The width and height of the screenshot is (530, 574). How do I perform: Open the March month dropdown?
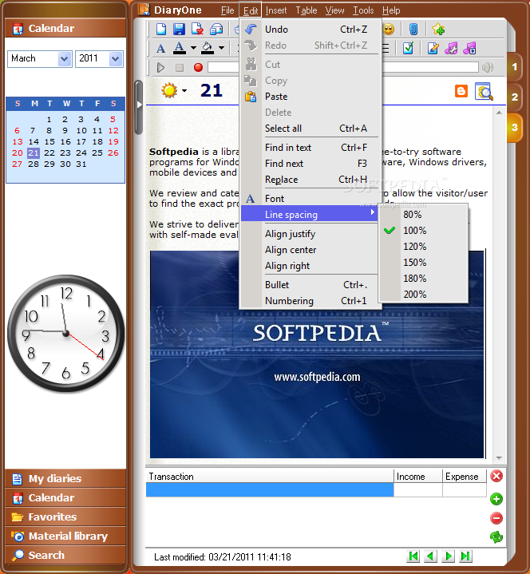click(64, 59)
